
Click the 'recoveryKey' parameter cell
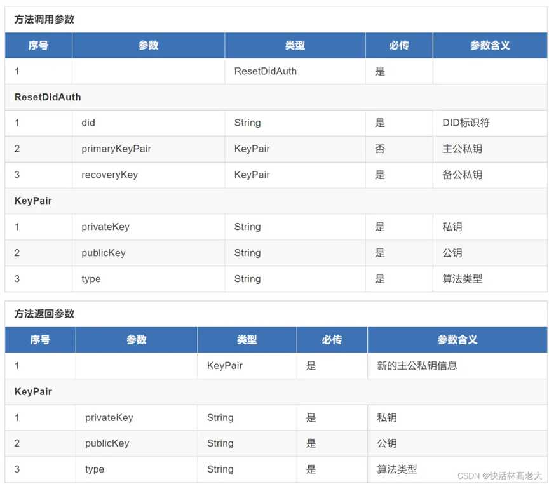click(109, 175)
